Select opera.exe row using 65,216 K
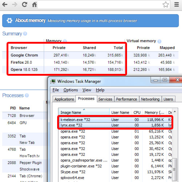The image size is (182, 182). 115,131
